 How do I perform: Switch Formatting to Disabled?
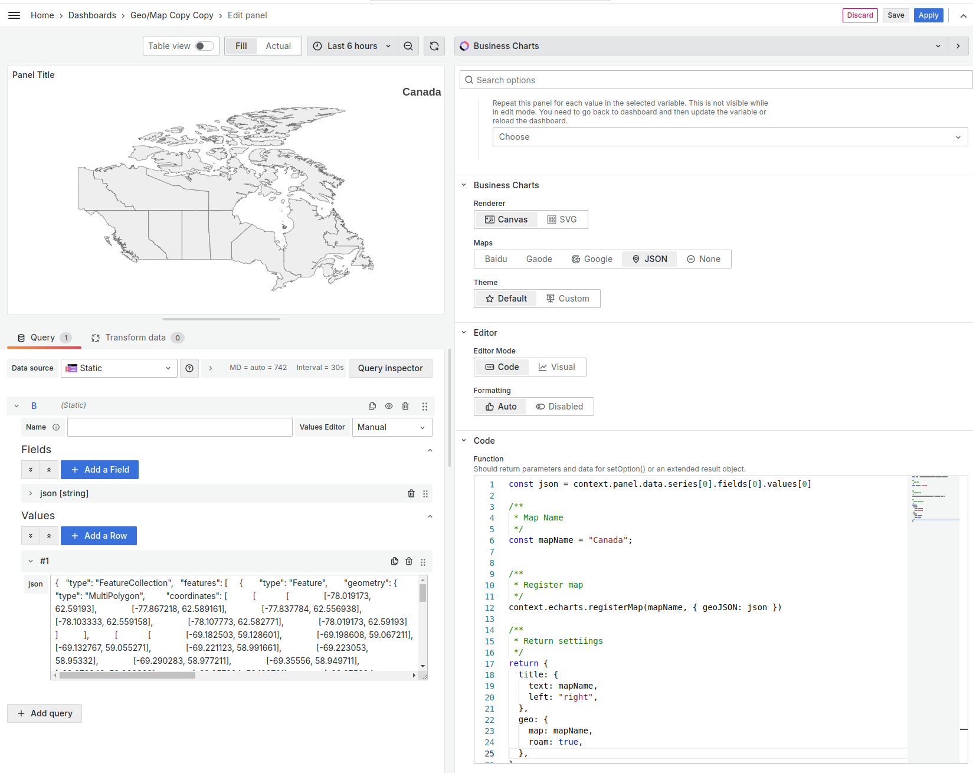pos(559,406)
